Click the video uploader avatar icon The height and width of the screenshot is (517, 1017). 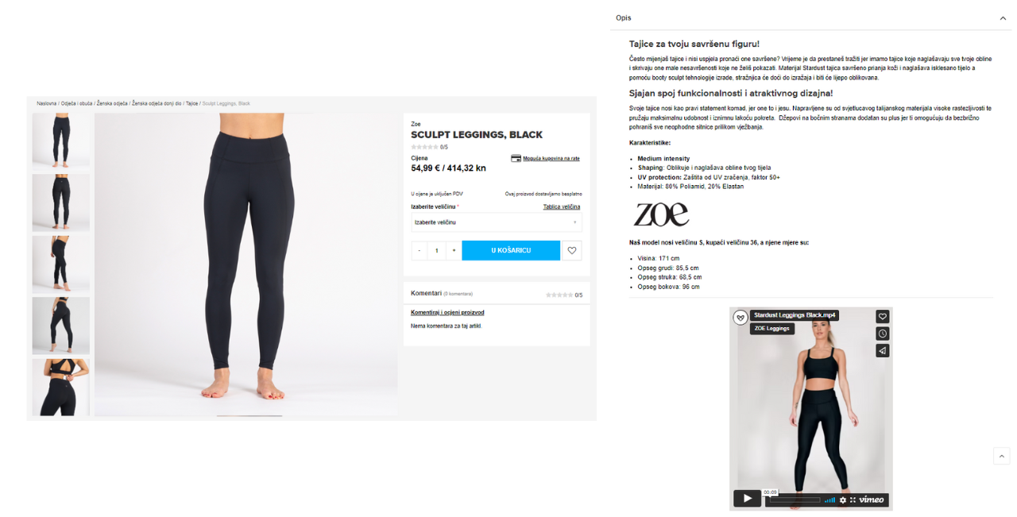(x=741, y=317)
